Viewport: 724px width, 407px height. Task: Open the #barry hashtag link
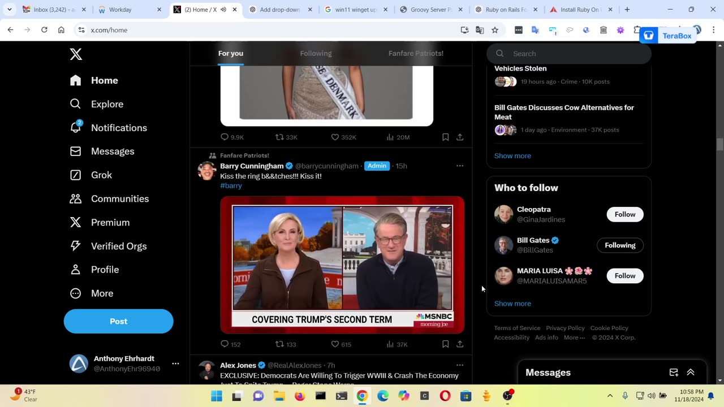[231, 186]
